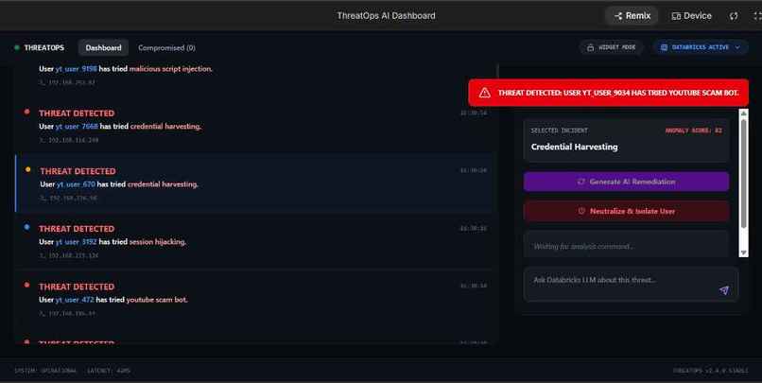This screenshot has width=762, height=383.
Task: Expand the Databricks Active dropdown
Action: pos(700,47)
